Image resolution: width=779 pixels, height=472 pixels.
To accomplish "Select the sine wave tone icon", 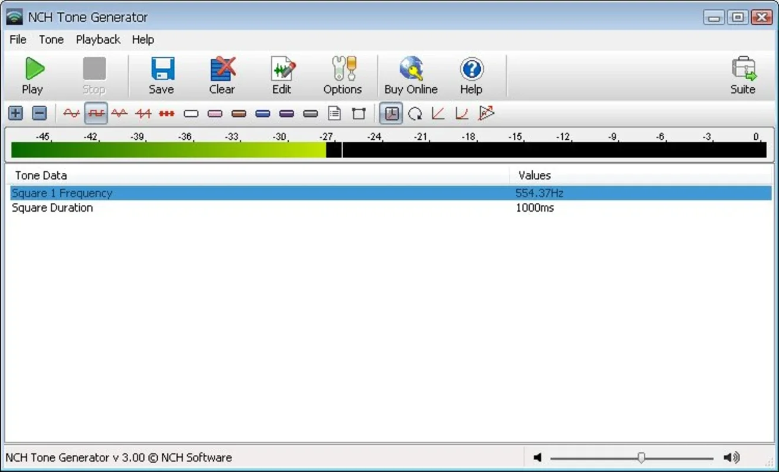I will tap(71, 113).
